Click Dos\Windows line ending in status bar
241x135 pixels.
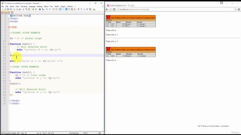click(74, 133)
